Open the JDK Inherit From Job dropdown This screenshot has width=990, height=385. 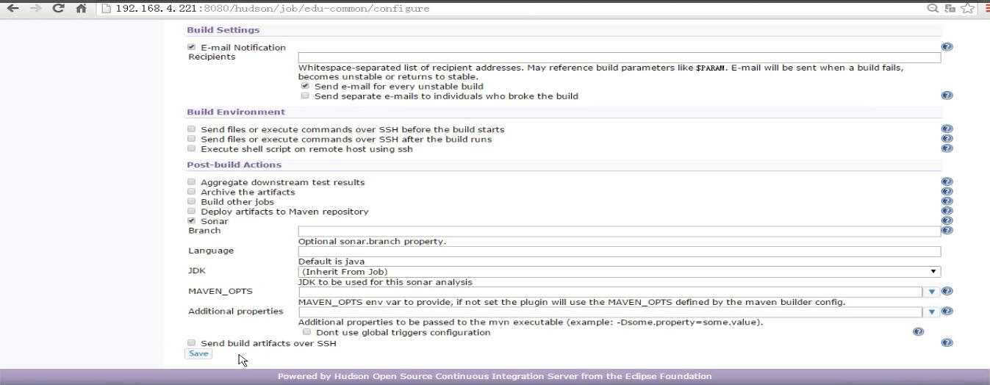click(x=619, y=271)
